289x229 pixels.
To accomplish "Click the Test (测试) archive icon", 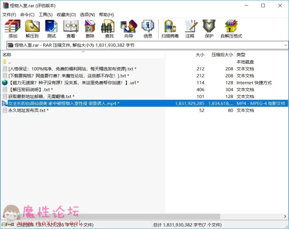I will point(51,26).
